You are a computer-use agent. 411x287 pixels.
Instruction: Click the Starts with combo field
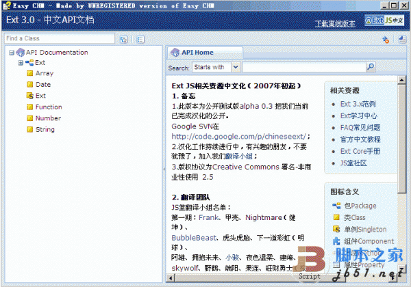pyautogui.click(x=212, y=67)
